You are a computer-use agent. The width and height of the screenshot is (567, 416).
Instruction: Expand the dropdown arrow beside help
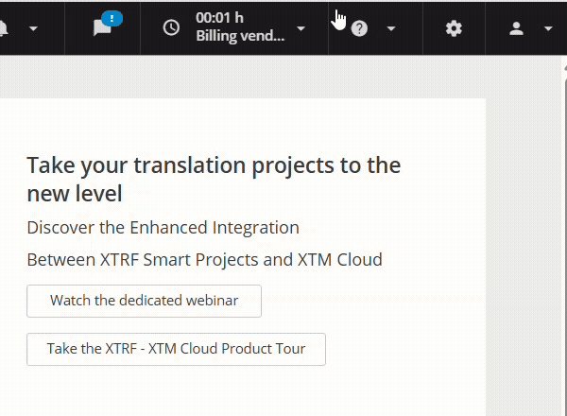(391, 28)
